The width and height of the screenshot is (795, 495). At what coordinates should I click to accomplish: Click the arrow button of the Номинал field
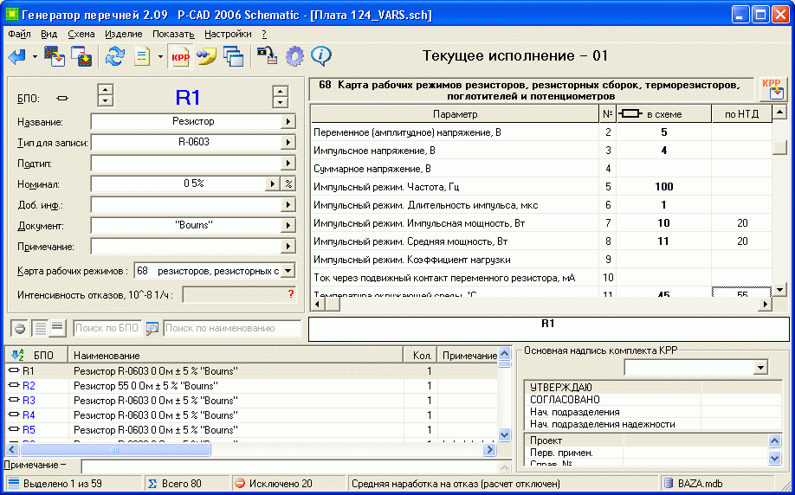[273, 183]
